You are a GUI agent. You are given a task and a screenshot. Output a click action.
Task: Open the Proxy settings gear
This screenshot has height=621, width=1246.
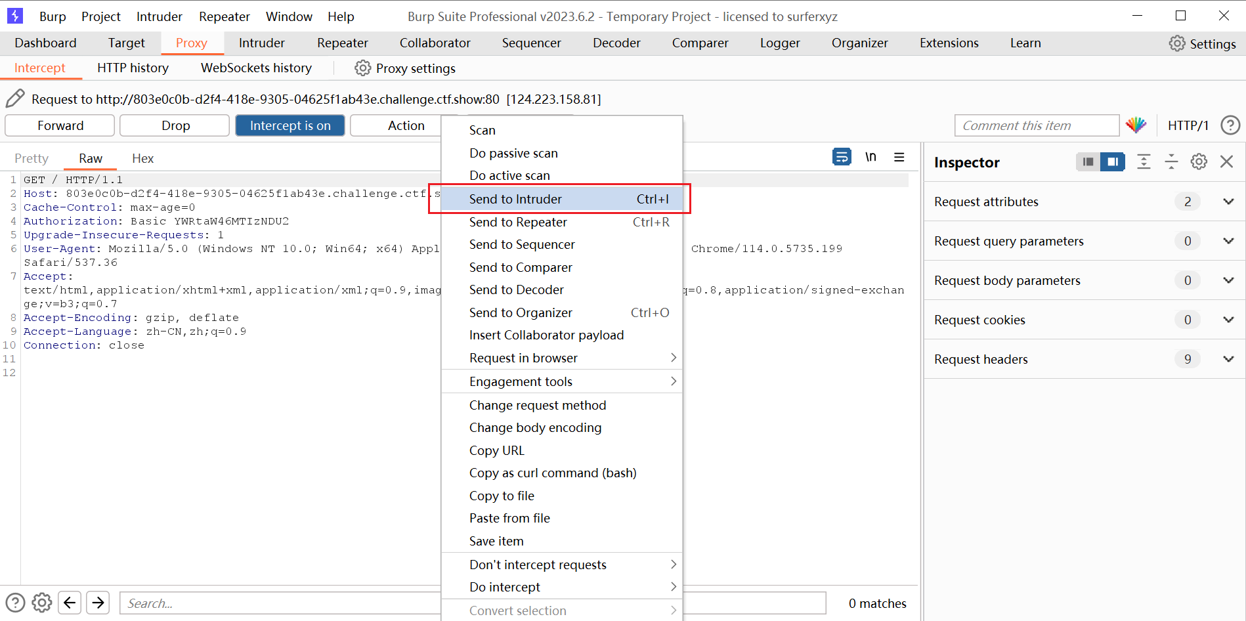tap(363, 68)
